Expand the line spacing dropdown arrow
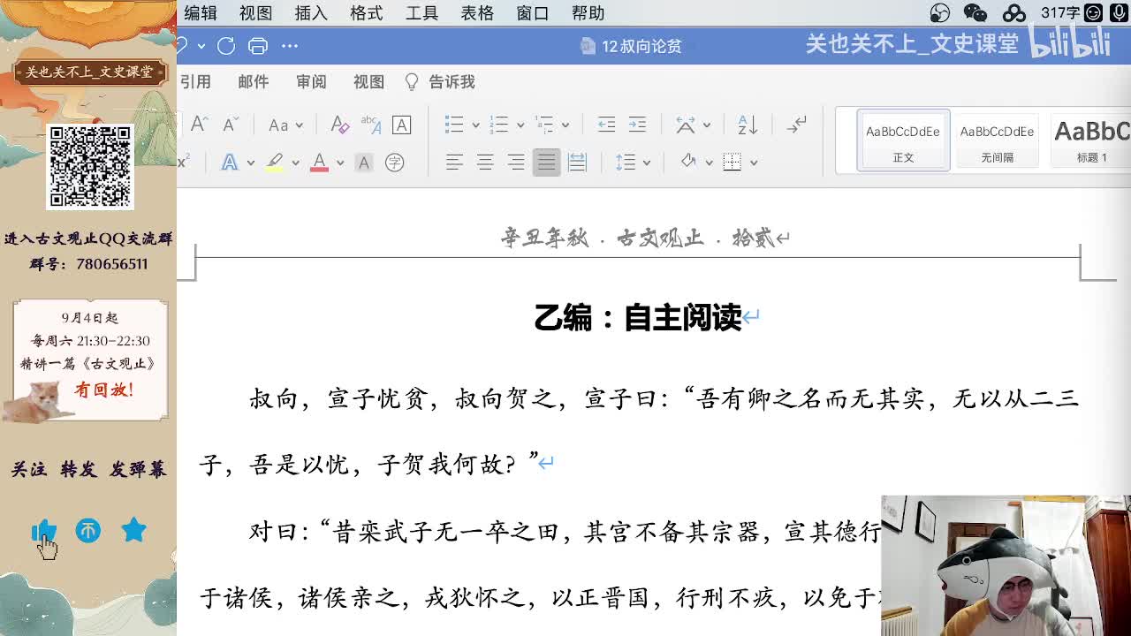 pyautogui.click(x=647, y=163)
